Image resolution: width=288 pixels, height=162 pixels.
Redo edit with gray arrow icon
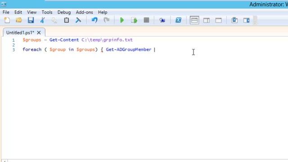click(x=106, y=20)
